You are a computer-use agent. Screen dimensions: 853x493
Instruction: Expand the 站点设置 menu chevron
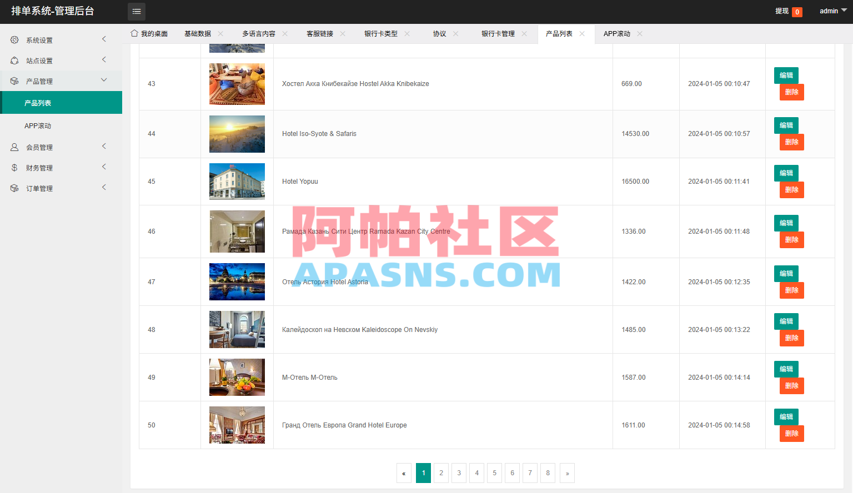click(104, 59)
